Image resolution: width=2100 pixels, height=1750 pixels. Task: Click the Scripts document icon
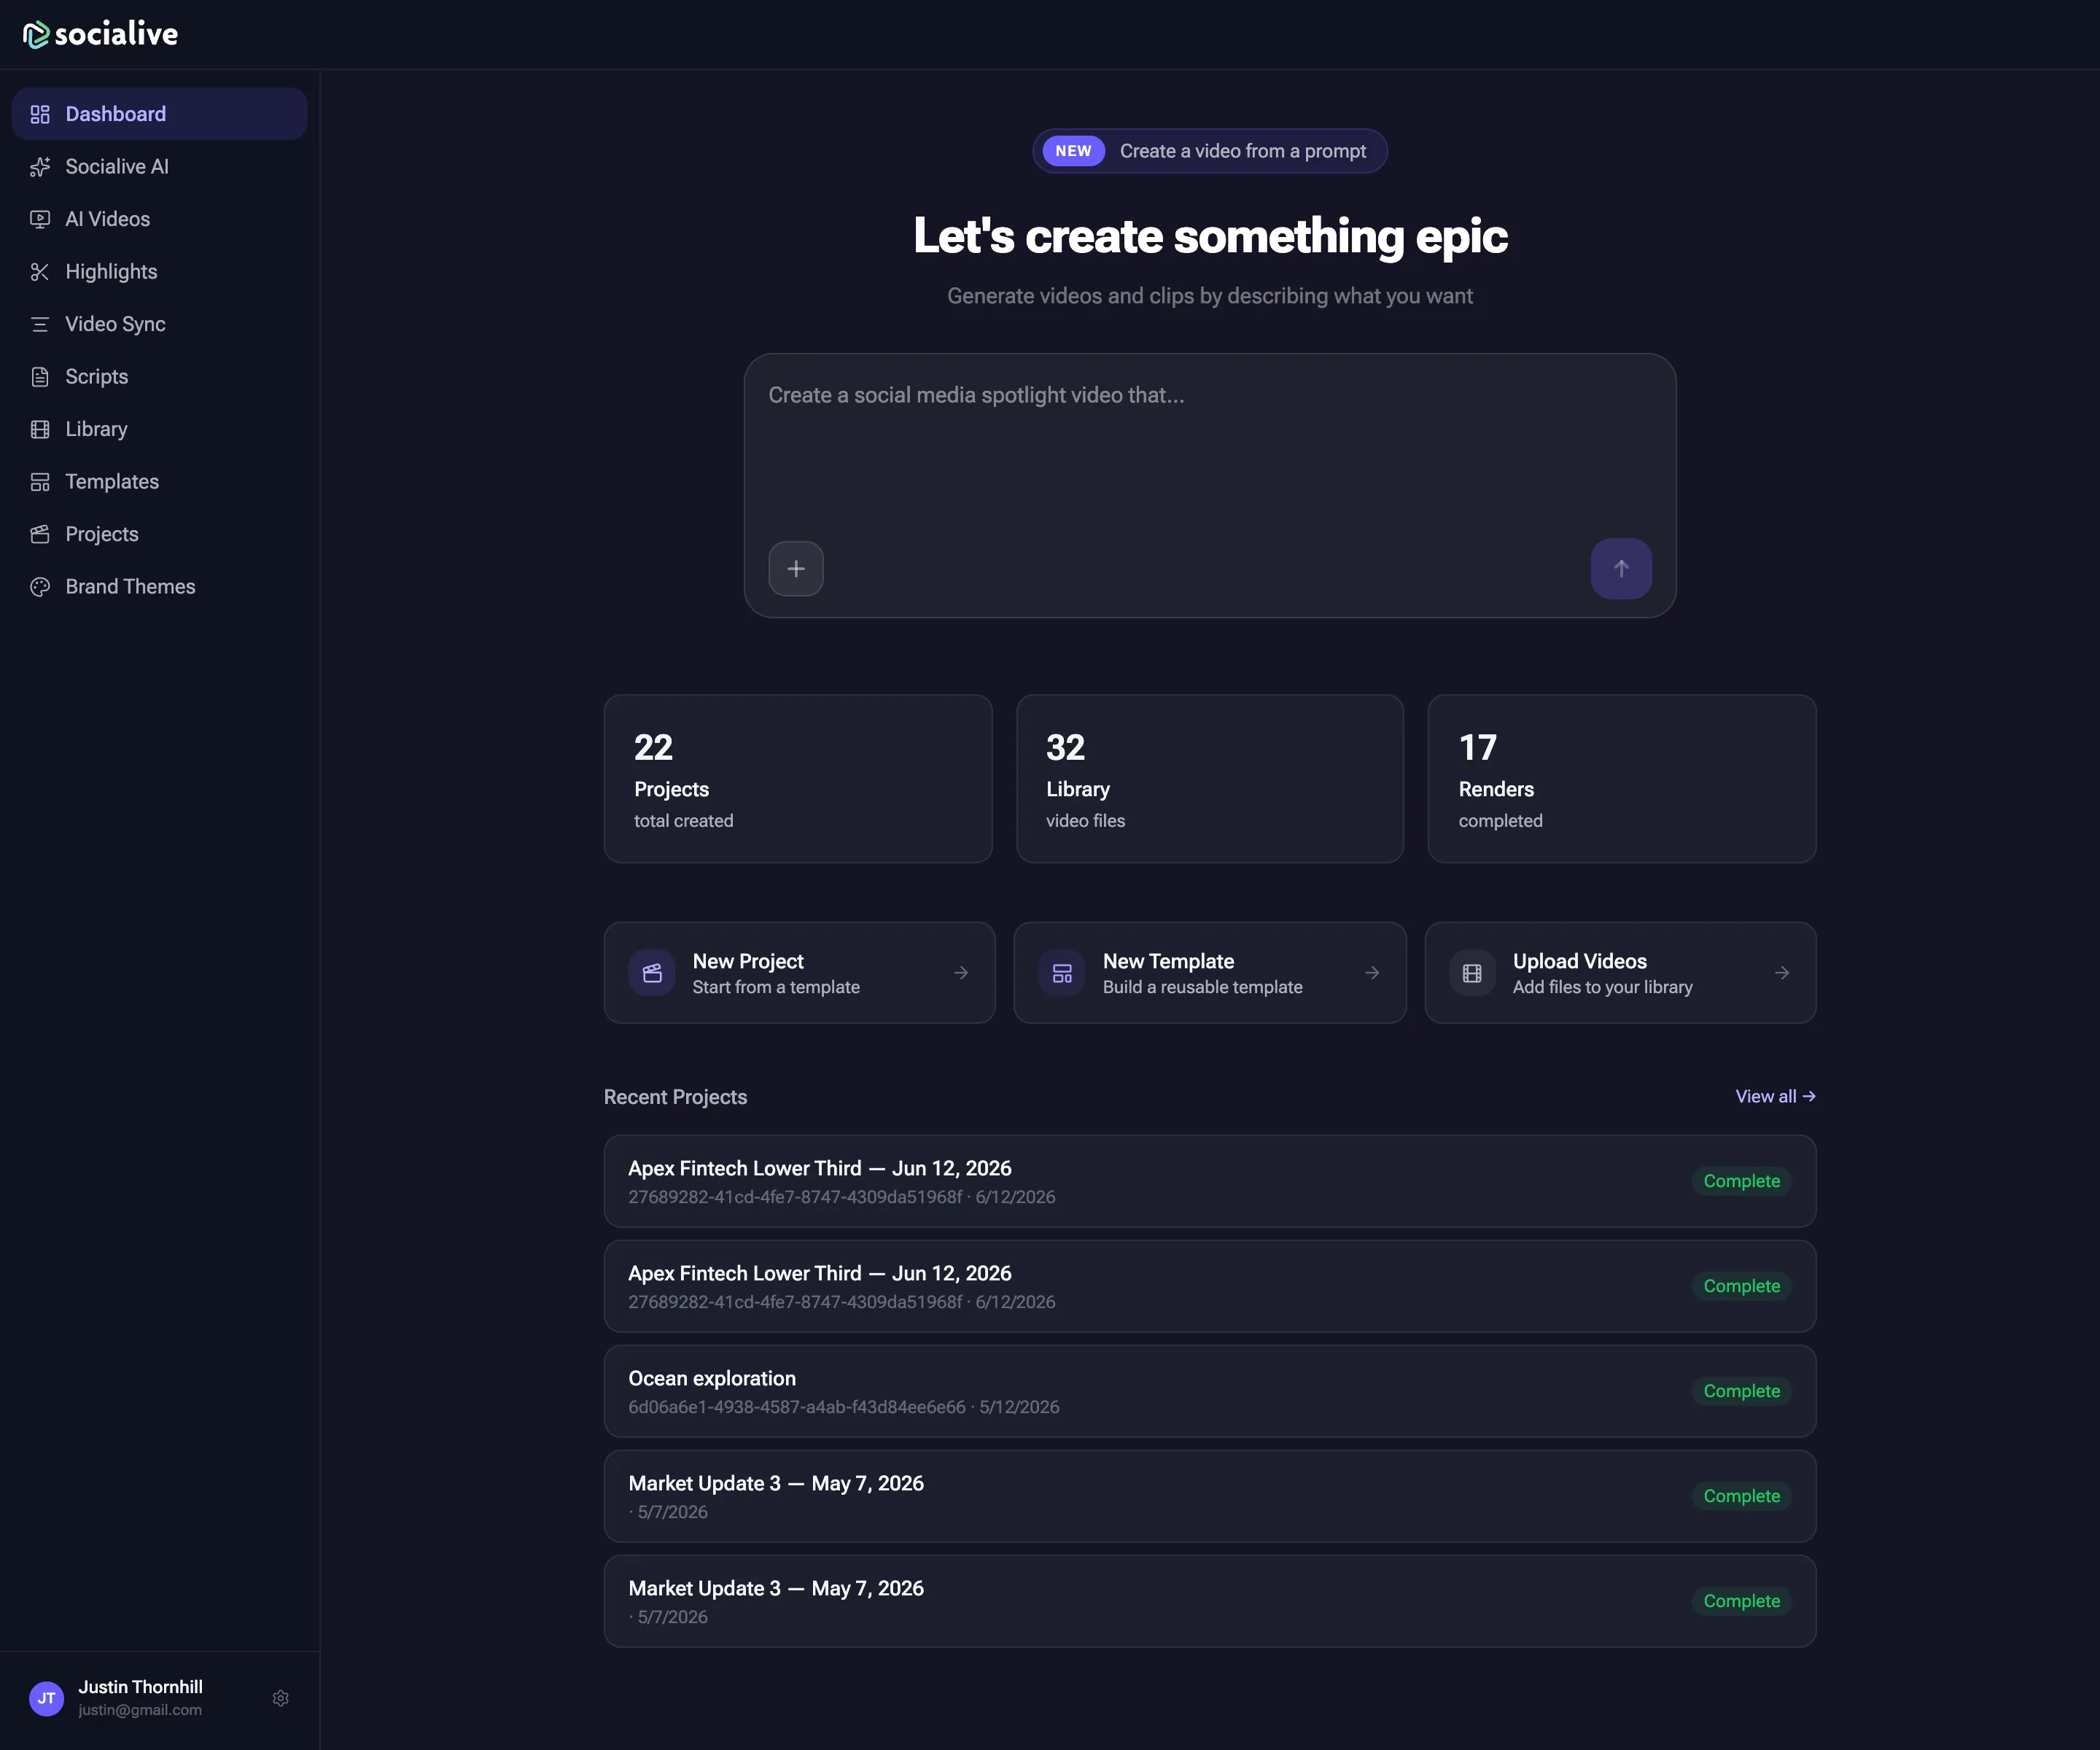coord(40,377)
